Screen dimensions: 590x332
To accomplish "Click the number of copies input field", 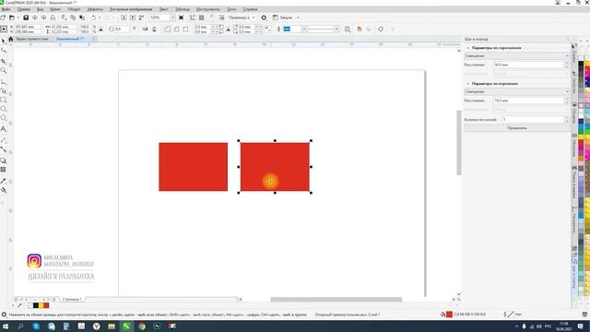I will 533,119.
